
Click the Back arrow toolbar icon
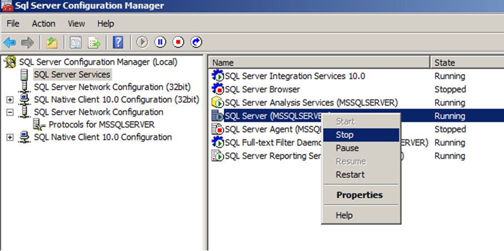(9, 42)
